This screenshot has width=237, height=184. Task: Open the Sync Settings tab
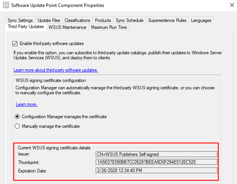click(20, 20)
